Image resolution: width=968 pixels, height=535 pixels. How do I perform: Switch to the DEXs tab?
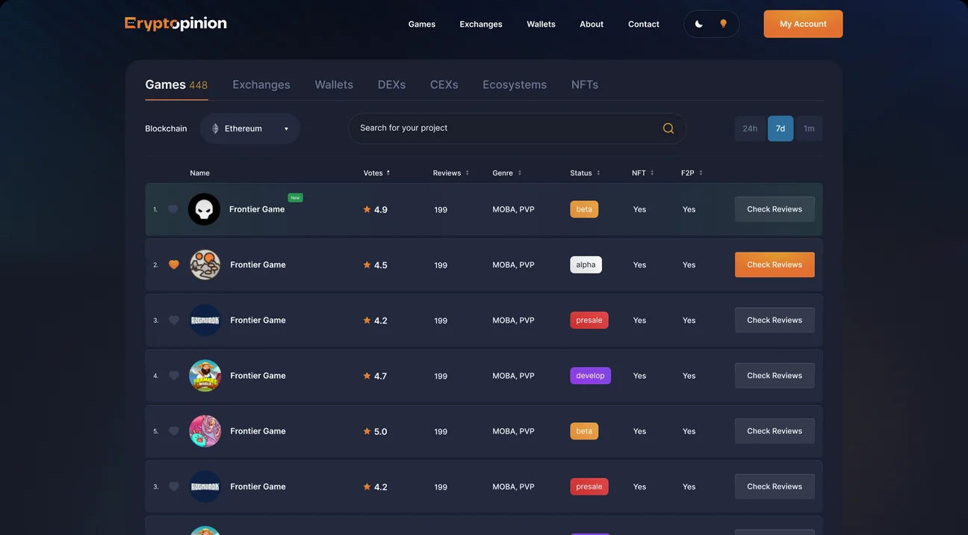(391, 84)
